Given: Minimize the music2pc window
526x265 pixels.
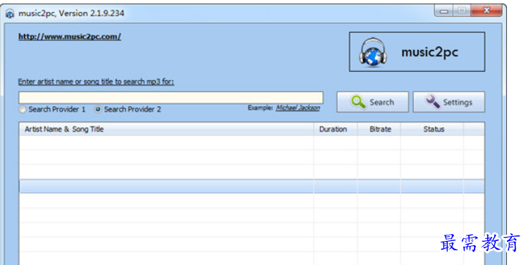Looking at the screenshot, I should (444, 11).
